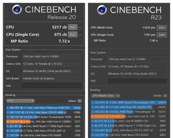This screenshot has width=173, height=138.
Task: Start the CPU (Single Core) test in R23
Action: pos(162,35)
